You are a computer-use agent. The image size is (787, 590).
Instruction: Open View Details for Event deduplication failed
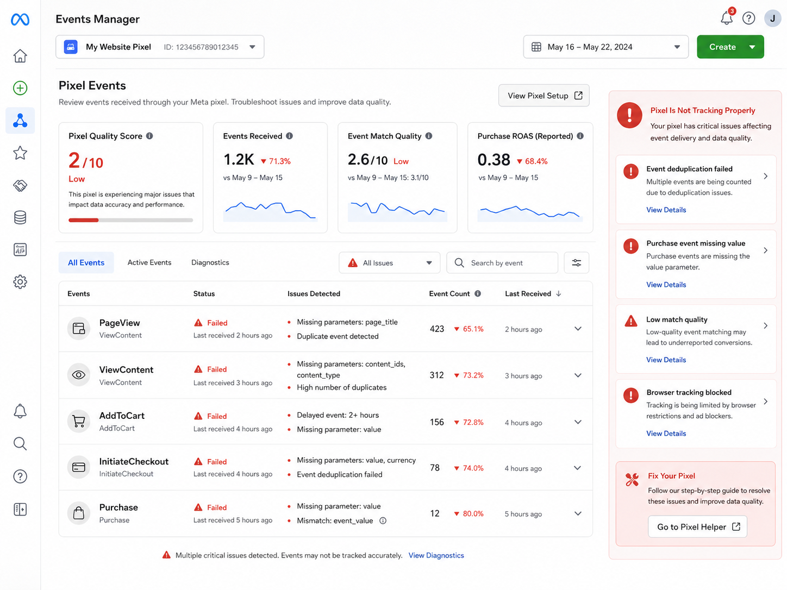(666, 210)
